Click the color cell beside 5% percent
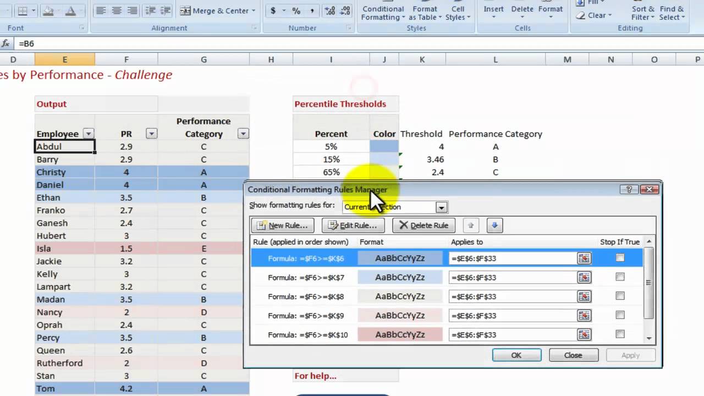 coord(384,146)
